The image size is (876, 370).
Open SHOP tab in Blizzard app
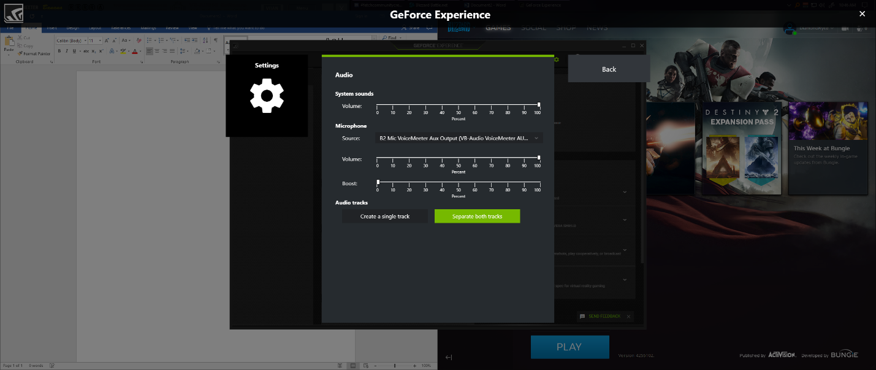[566, 28]
